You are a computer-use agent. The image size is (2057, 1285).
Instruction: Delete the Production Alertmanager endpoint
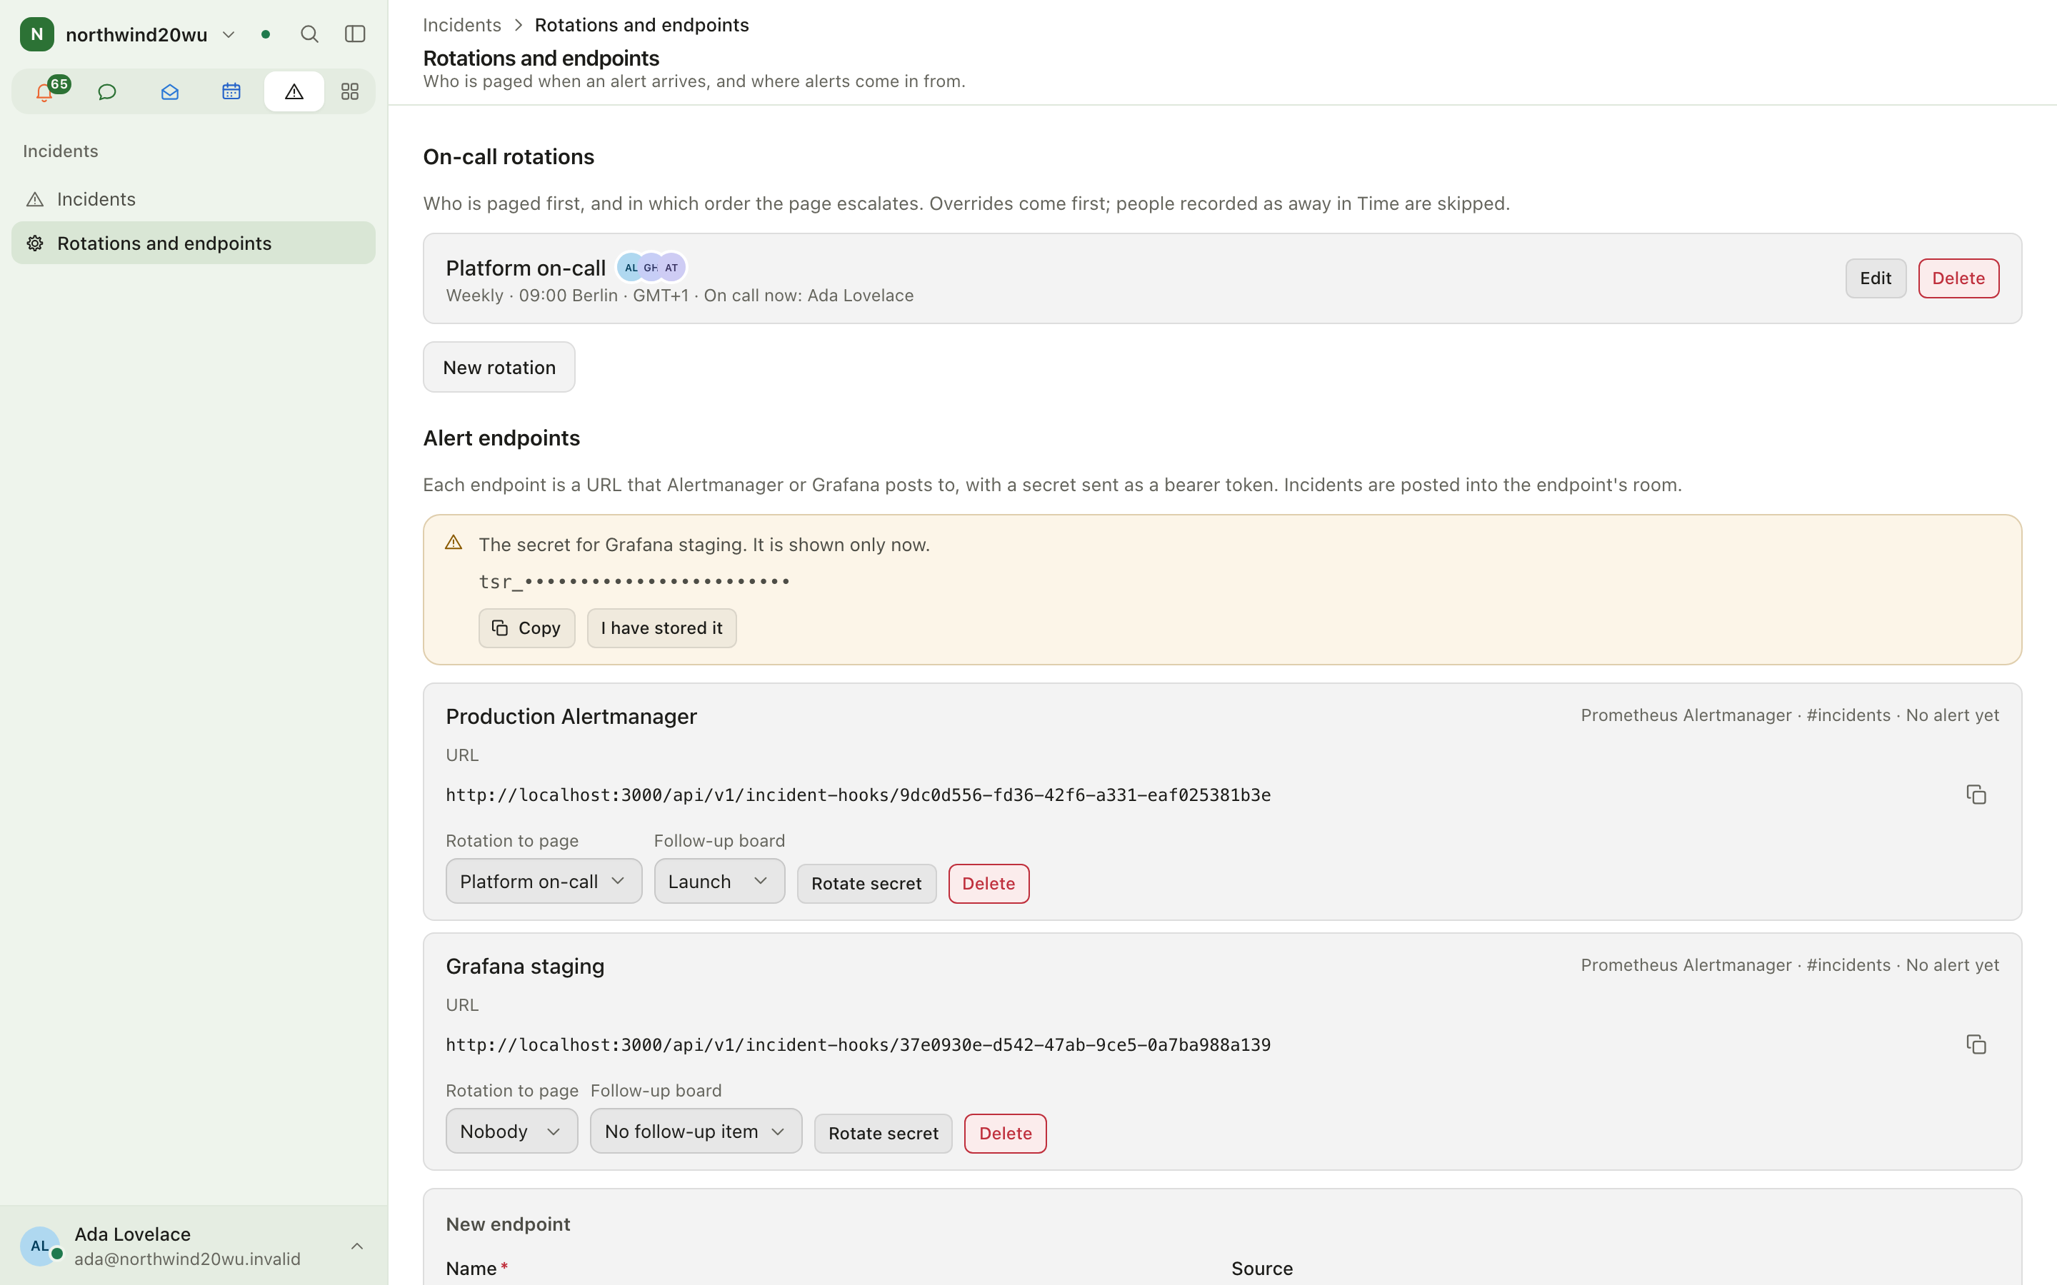(989, 884)
